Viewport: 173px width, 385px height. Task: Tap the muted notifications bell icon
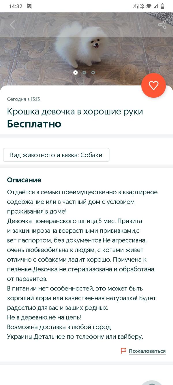[x=142, y=6]
